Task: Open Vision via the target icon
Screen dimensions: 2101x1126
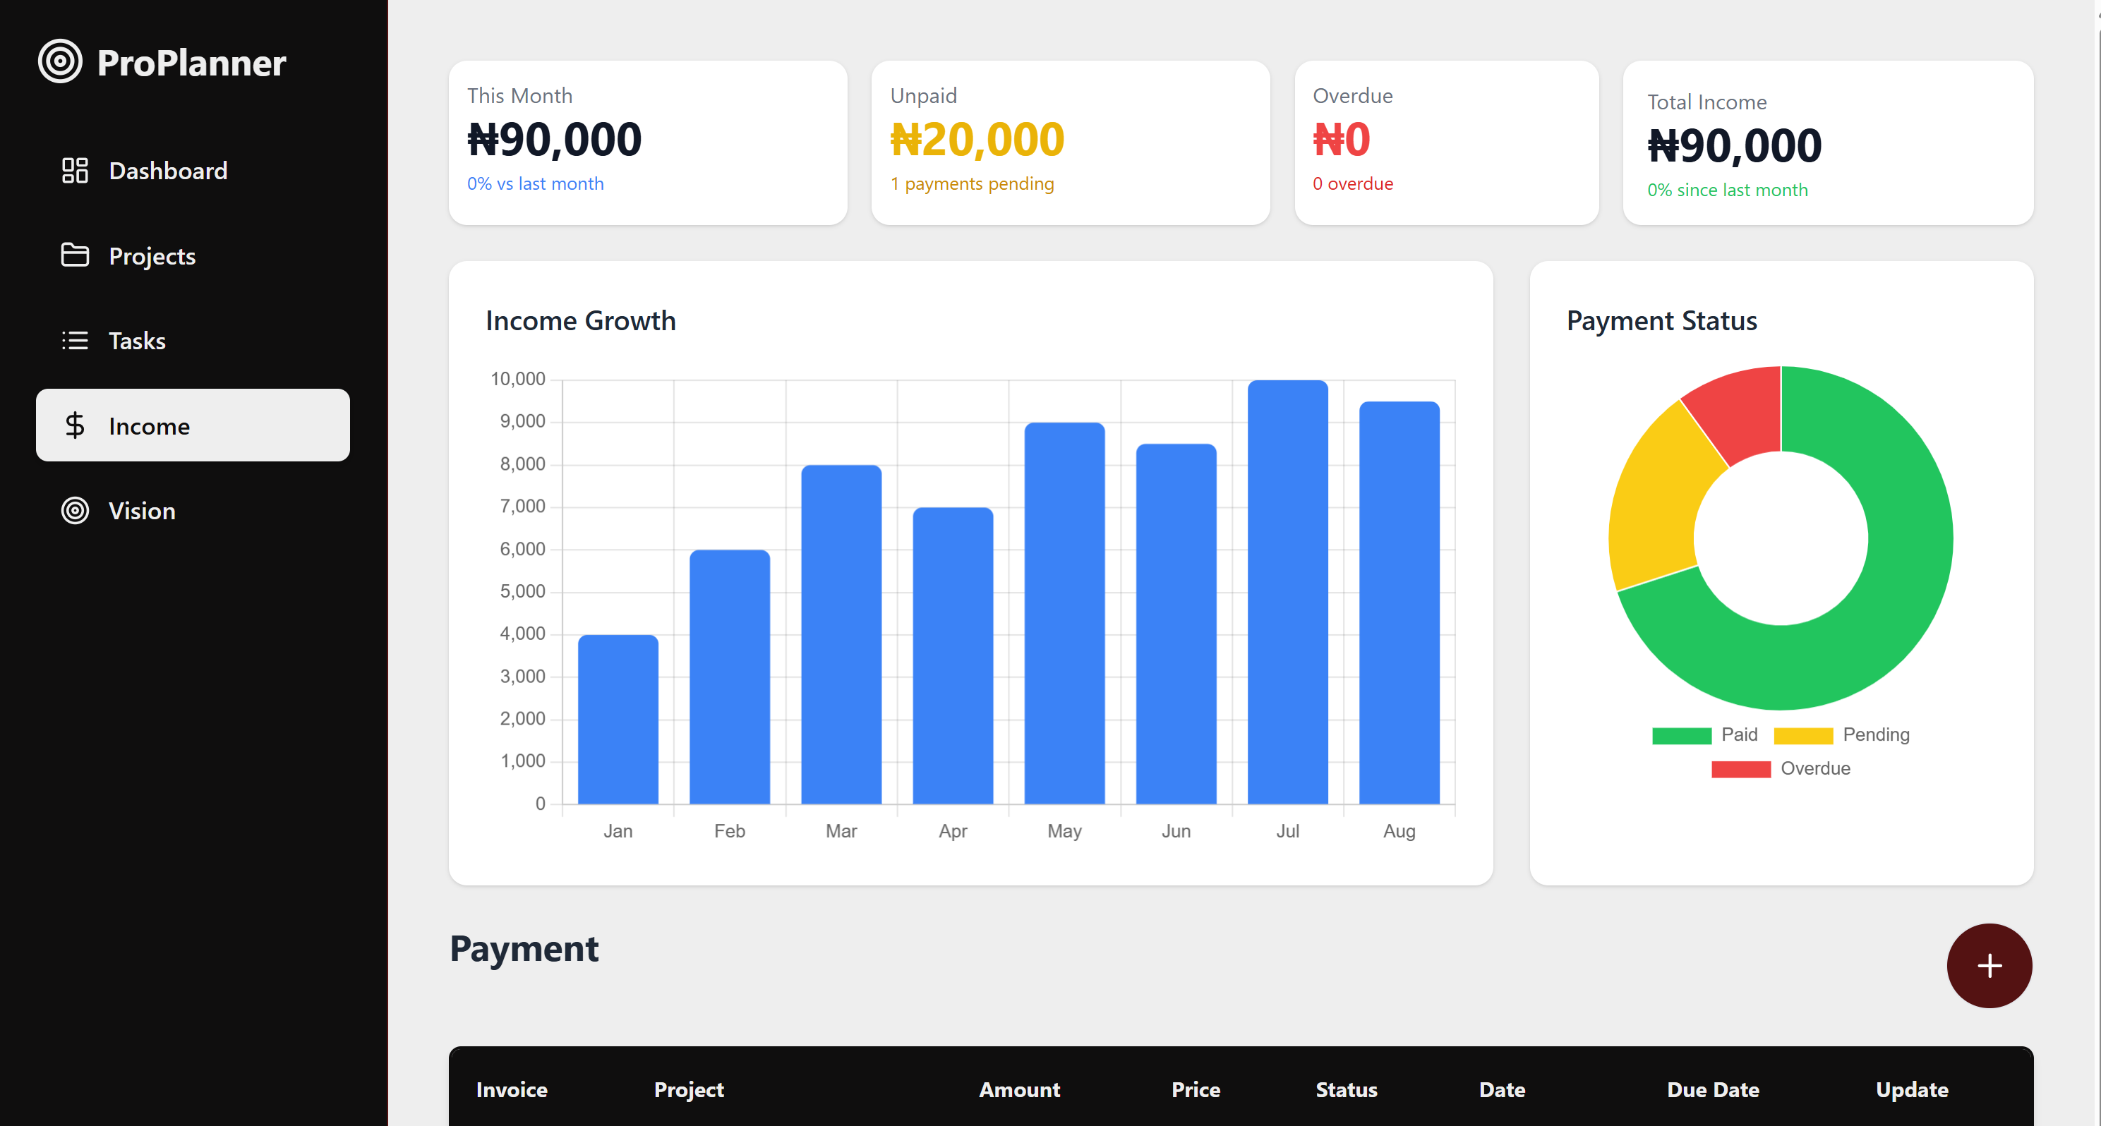Action: (74, 510)
